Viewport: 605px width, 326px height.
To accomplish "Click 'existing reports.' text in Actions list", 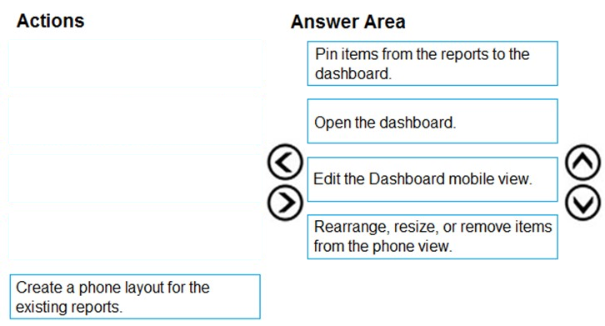I will (69, 307).
